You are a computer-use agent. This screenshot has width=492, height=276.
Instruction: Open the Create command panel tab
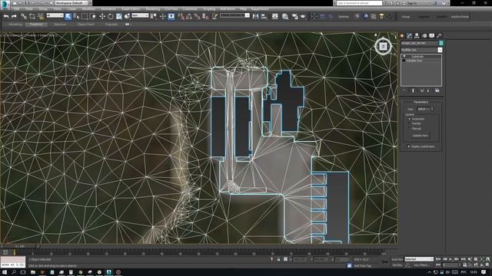pos(402,36)
